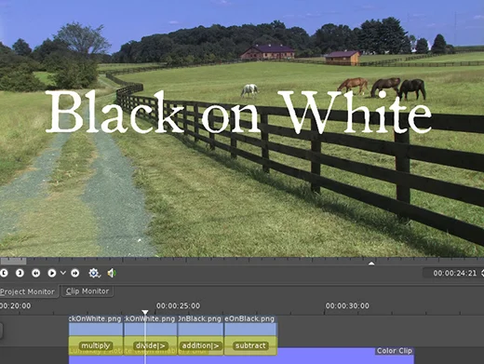This screenshot has width=484, height=364.
Task: Open the monitor gear settings menu
Action: pyautogui.click(x=94, y=273)
